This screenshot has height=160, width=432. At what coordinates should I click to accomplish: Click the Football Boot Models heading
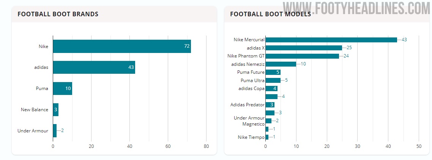click(270, 14)
